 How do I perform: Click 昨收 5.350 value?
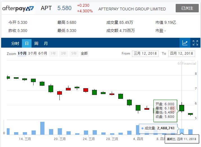pos(18,31)
